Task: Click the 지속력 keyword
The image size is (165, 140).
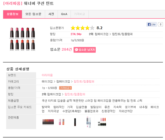Action: pos(117,107)
